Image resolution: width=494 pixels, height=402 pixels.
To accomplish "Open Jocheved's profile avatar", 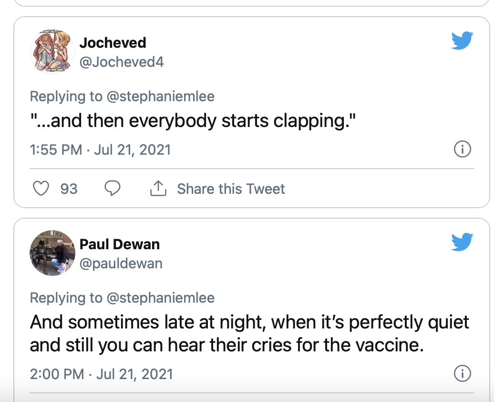I will coord(52,52).
